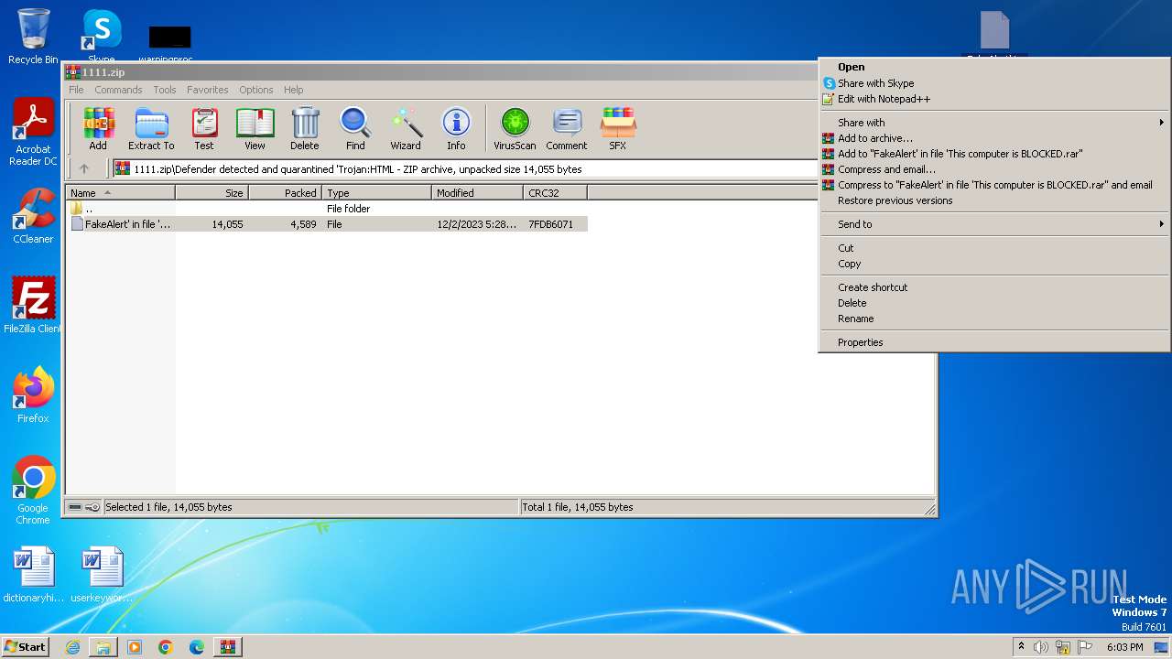Open the Wizard tool
This screenshot has height=659, width=1172.
click(x=406, y=129)
